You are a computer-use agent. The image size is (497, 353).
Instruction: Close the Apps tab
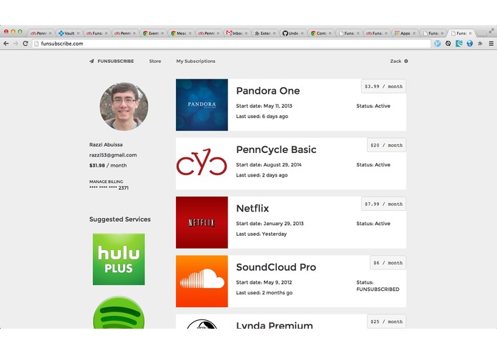point(414,34)
